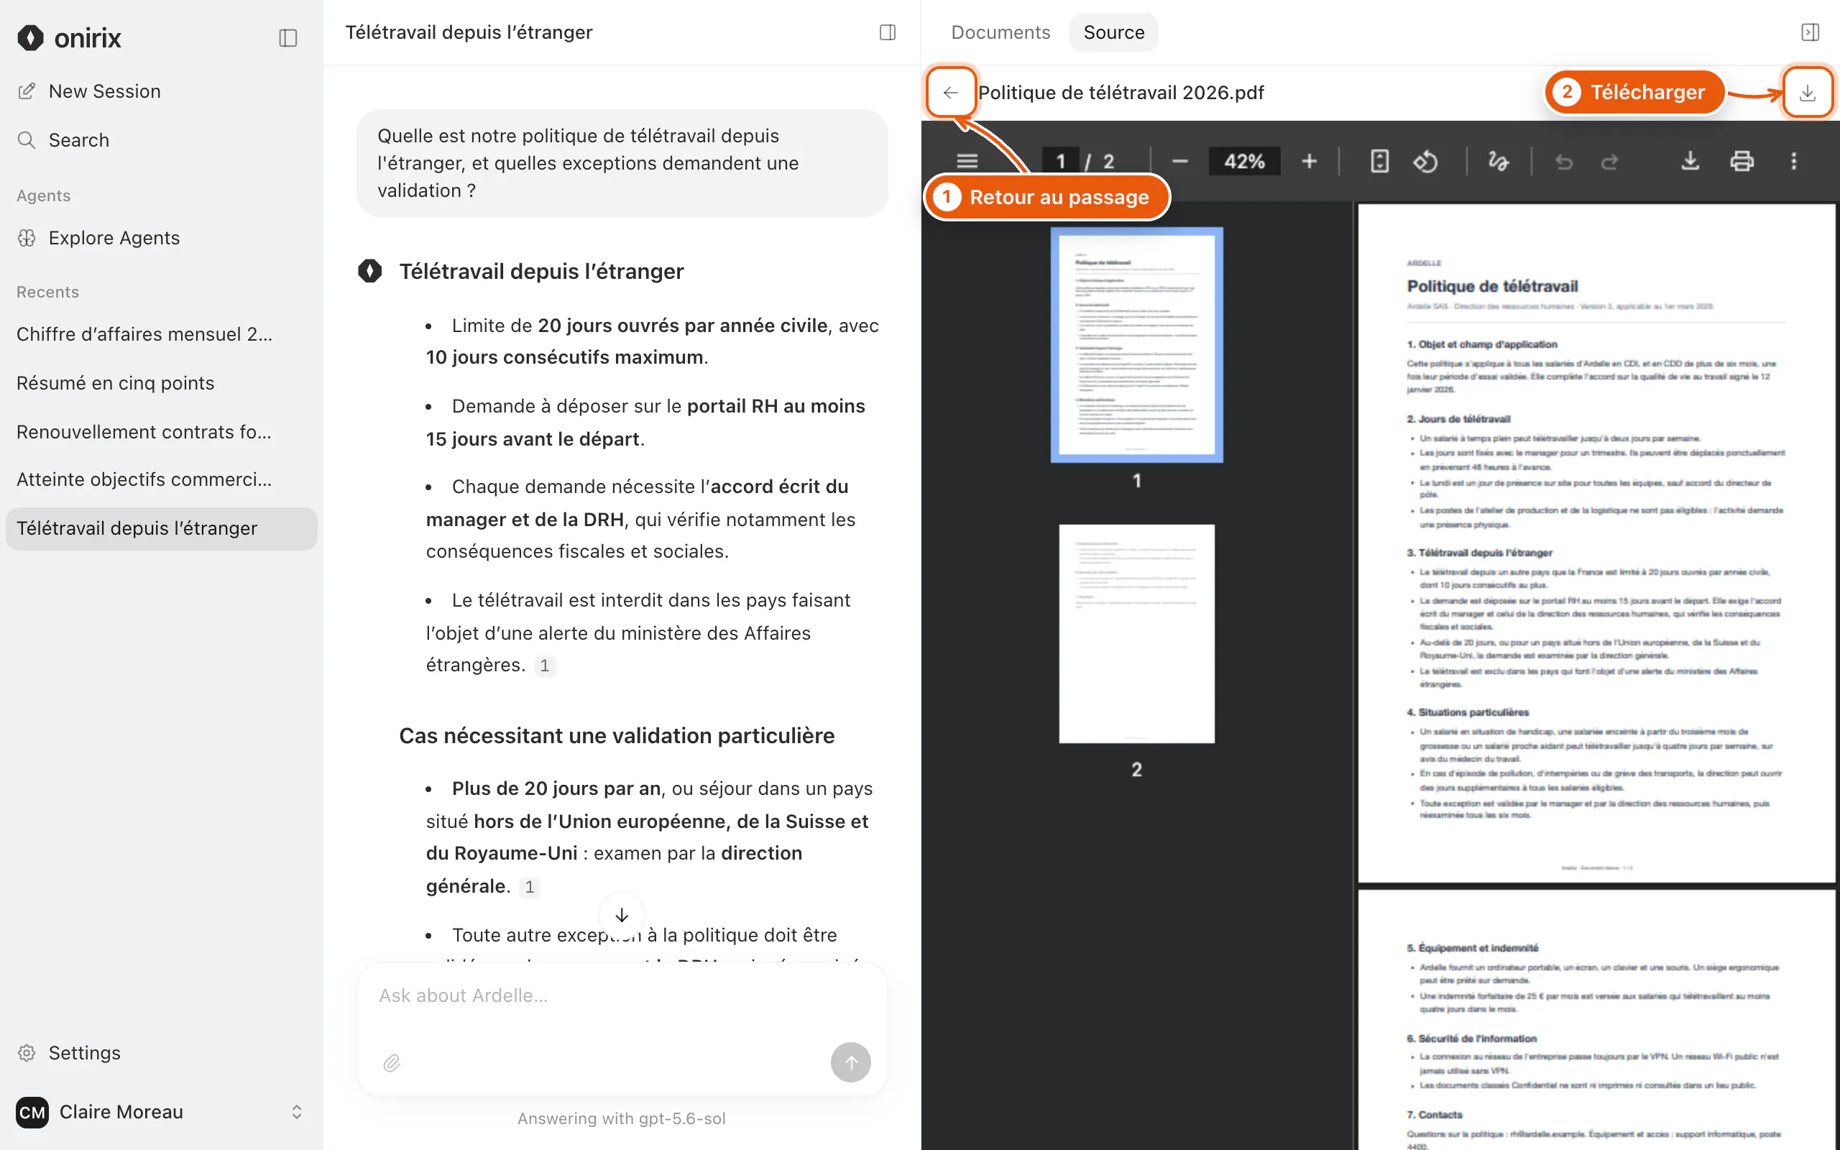Select 'Télétravail depuis l'étranger' recent session
1840x1150 pixels.
[161, 528]
